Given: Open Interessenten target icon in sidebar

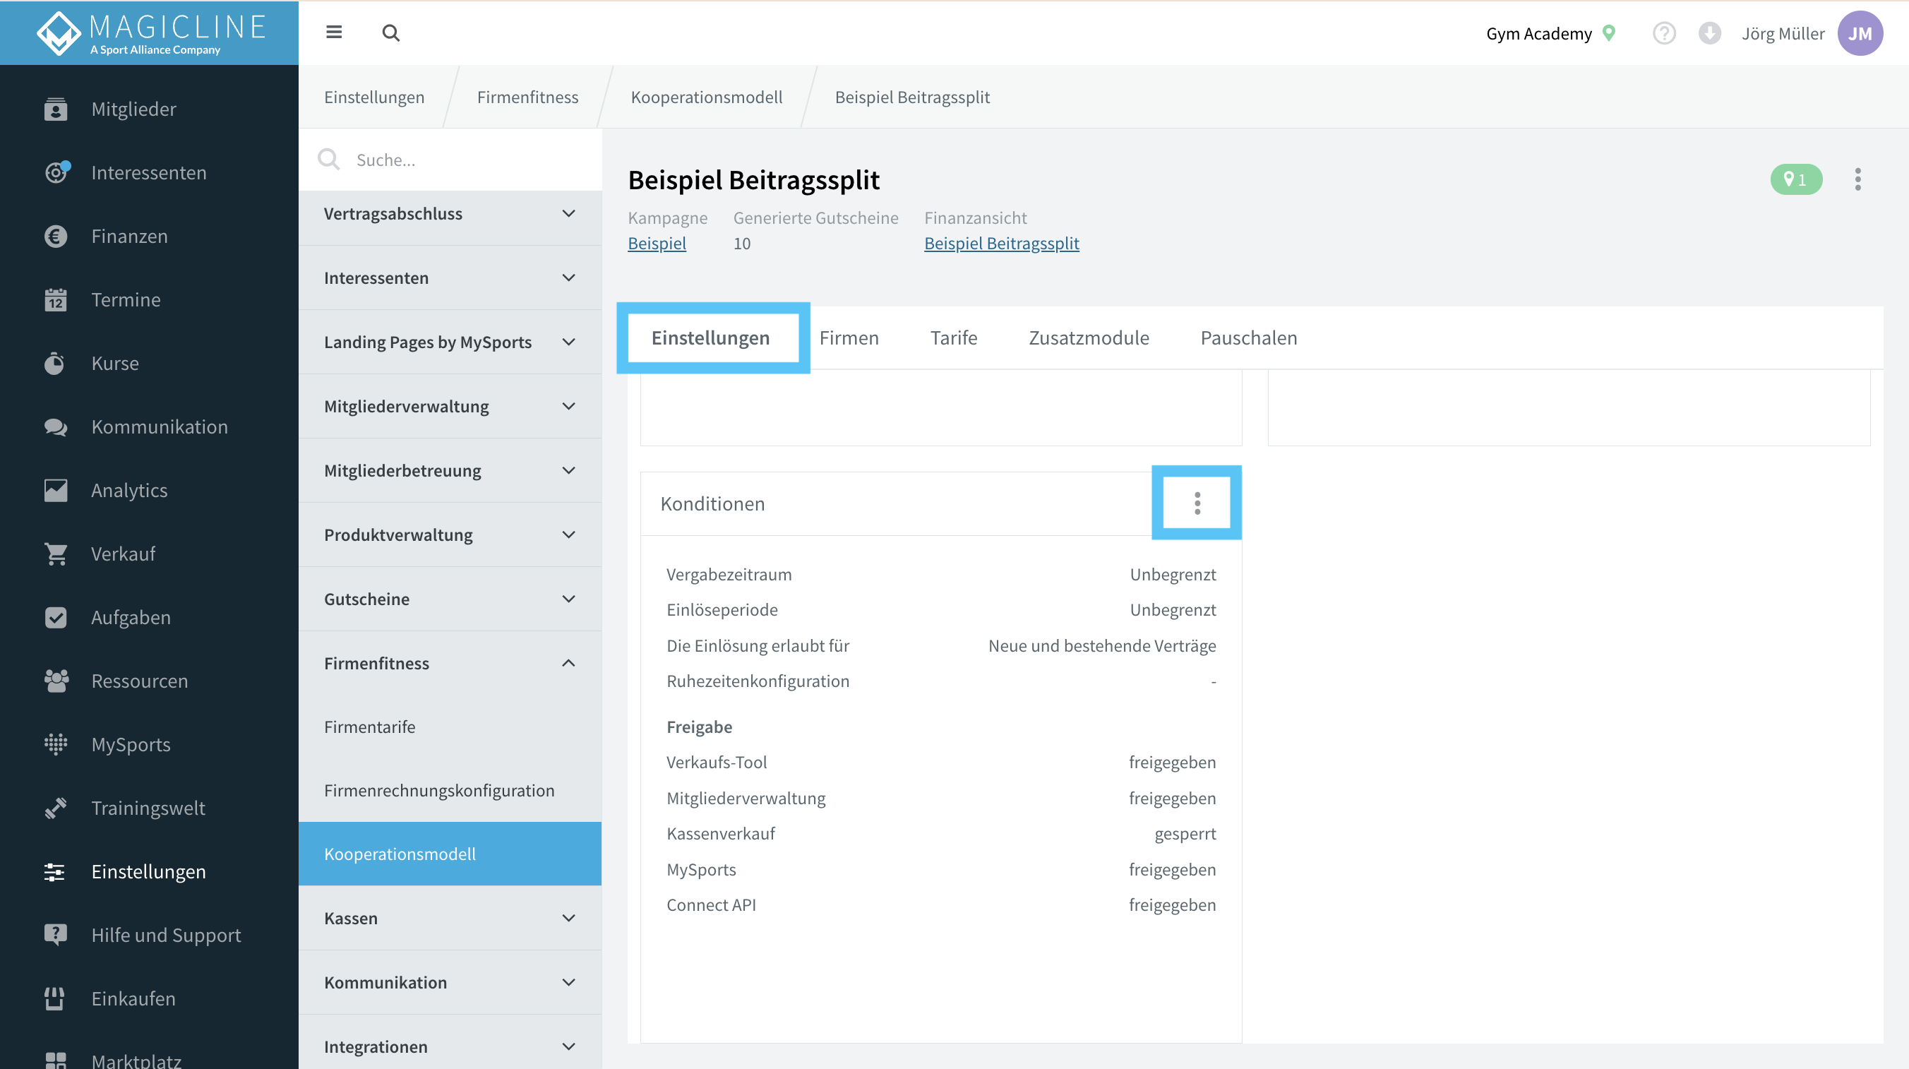Looking at the screenshot, I should 56,172.
